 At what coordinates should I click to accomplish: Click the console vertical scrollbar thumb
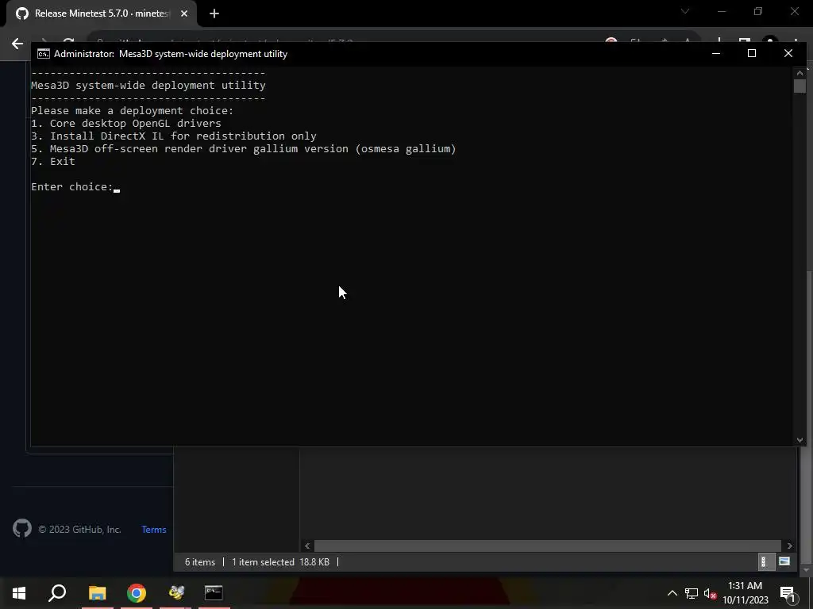pos(800,86)
